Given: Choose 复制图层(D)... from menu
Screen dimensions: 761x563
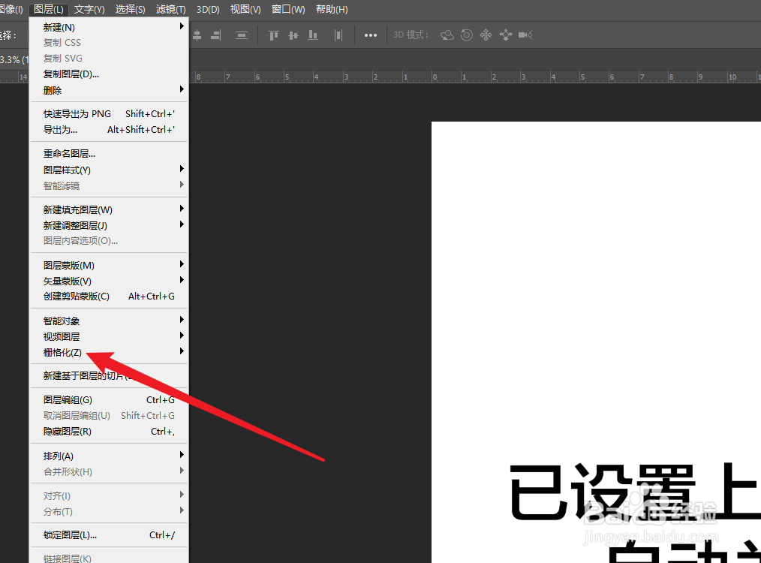Looking at the screenshot, I should 110,74.
